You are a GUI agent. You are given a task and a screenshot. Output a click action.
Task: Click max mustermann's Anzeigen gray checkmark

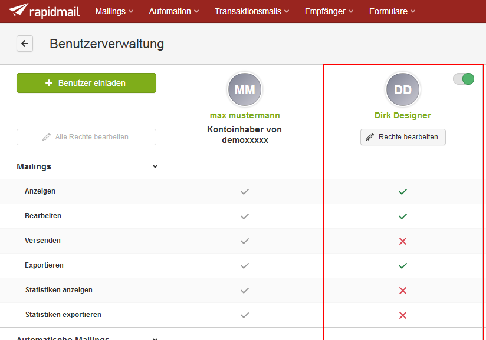click(245, 192)
